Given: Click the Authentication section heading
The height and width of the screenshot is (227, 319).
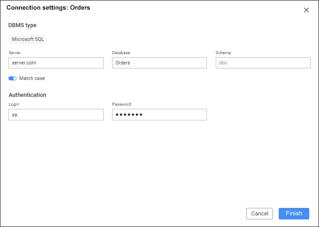Looking at the screenshot, I should coord(27,95).
